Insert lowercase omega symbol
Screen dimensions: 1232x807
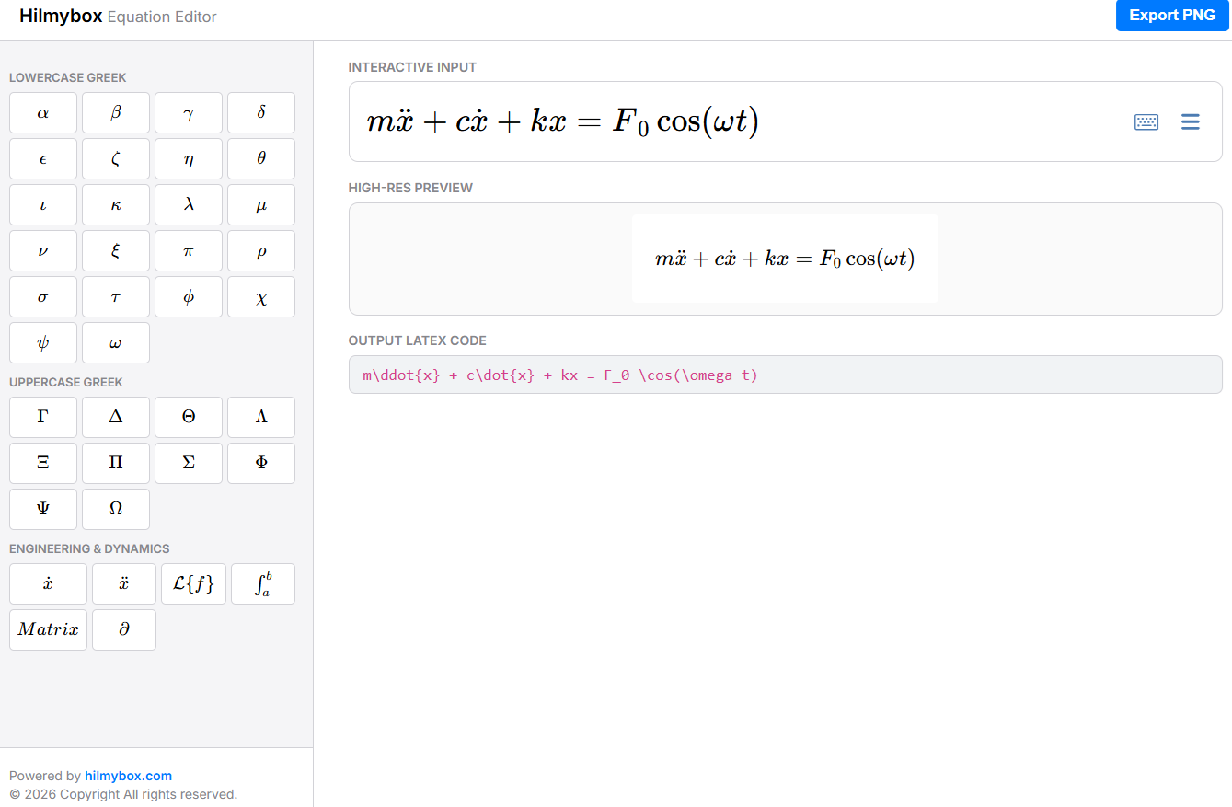tap(115, 342)
